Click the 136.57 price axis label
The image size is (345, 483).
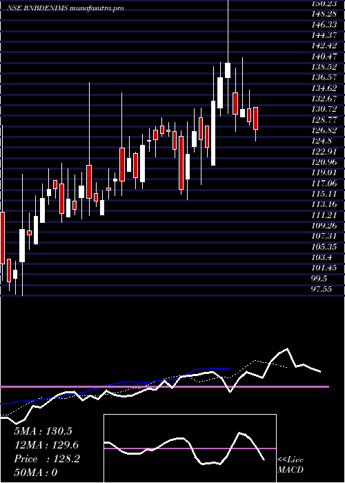click(x=325, y=77)
